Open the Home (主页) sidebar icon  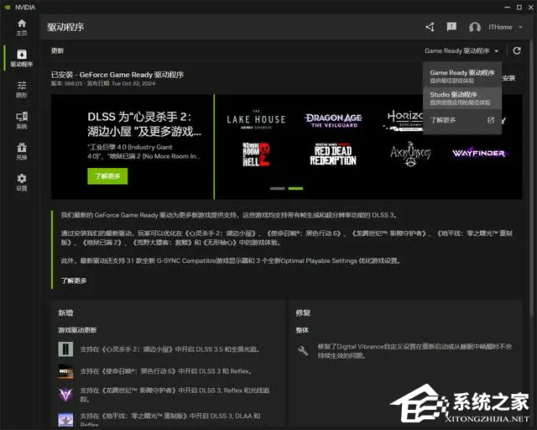[22, 28]
